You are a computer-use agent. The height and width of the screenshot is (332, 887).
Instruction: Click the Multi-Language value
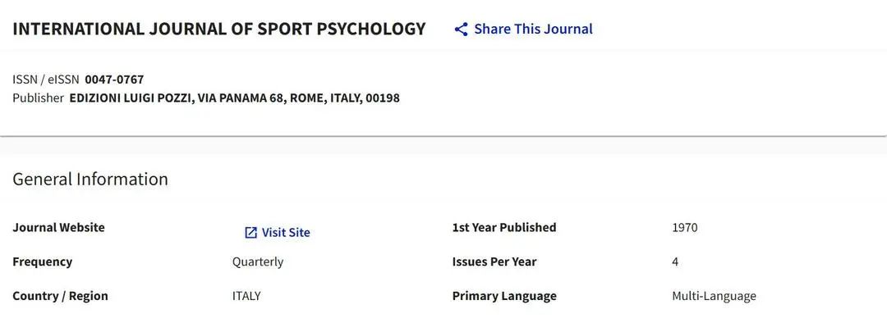[714, 296]
